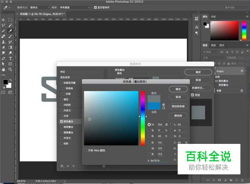Screen dimensions: 250x184
Task: Select the Hand tool
Action: click(3, 69)
